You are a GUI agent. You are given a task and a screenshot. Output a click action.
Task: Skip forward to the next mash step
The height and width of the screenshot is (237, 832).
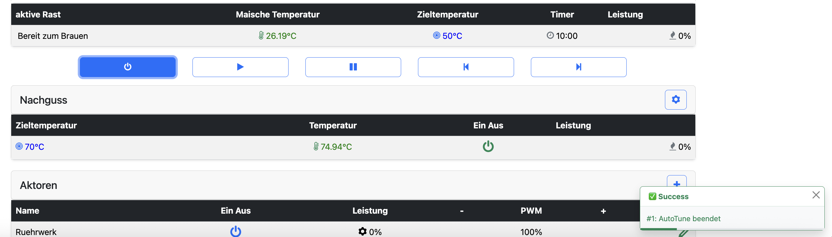578,67
